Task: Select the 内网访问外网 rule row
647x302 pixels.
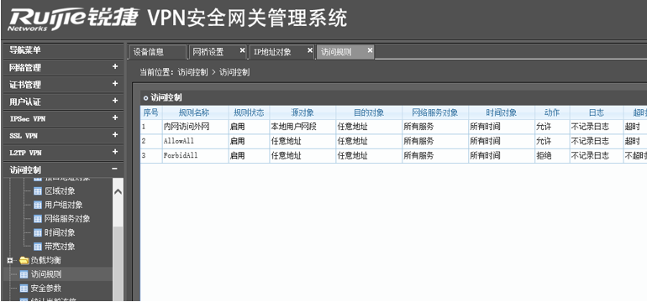Action: point(393,127)
